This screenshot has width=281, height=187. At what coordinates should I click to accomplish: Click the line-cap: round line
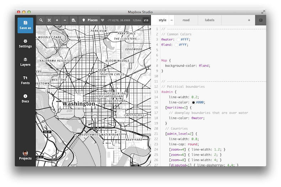184,144
